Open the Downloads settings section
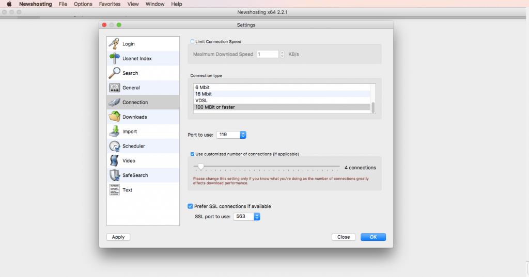The height and width of the screenshot is (277, 529). (x=143, y=117)
